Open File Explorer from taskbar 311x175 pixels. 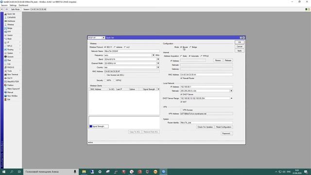84,172
